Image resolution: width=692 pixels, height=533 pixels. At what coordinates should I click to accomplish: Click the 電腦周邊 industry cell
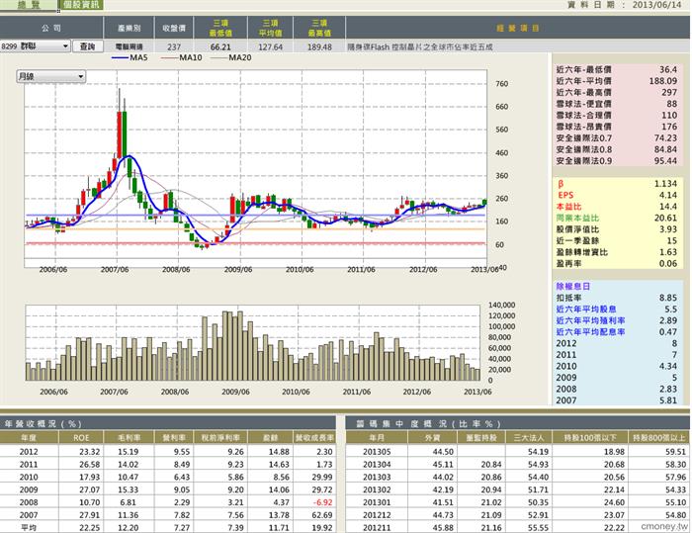(129, 46)
